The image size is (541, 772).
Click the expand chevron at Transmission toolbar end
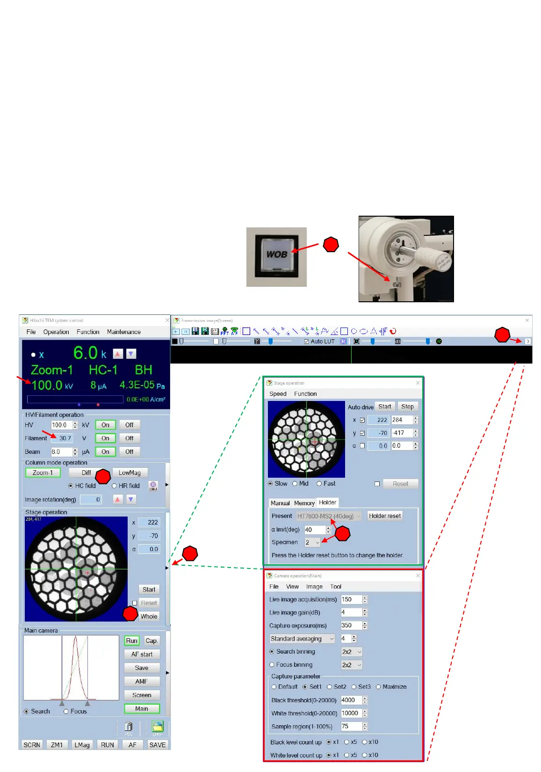528,341
